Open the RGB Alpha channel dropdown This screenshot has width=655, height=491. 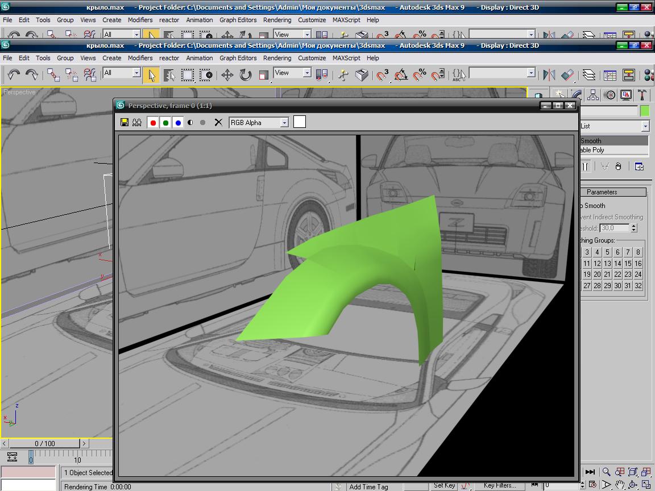(x=284, y=122)
